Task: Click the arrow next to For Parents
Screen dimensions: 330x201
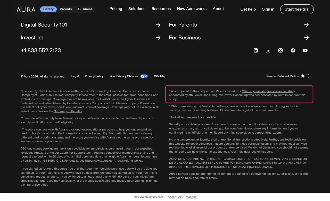Action: tap(306, 25)
